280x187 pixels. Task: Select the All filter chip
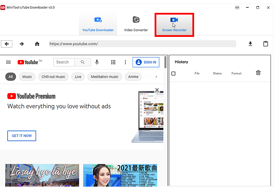[11, 77]
